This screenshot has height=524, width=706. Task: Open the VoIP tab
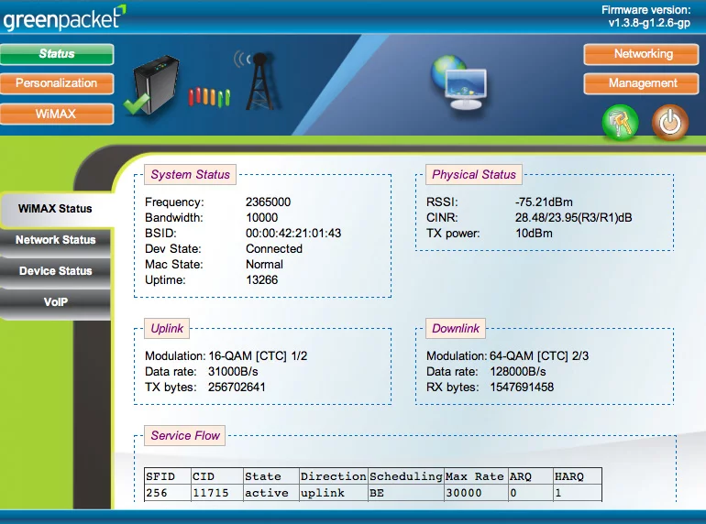point(55,302)
